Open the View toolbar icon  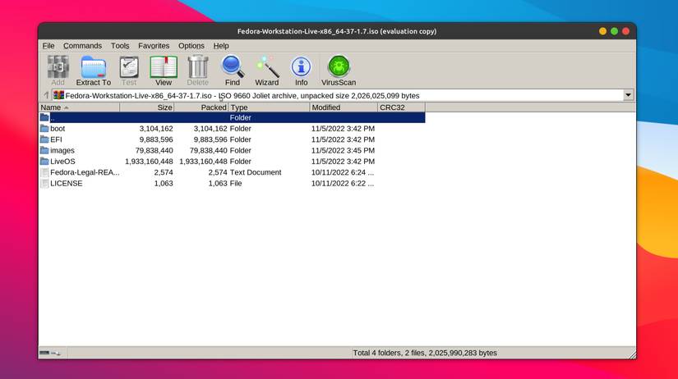click(164, 71)
